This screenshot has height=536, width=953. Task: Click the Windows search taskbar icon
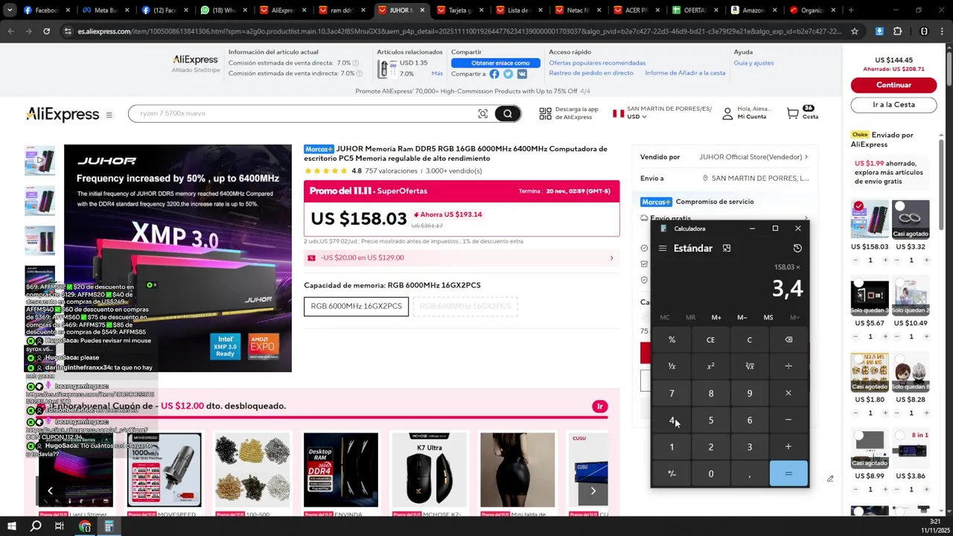click(35, 526)
